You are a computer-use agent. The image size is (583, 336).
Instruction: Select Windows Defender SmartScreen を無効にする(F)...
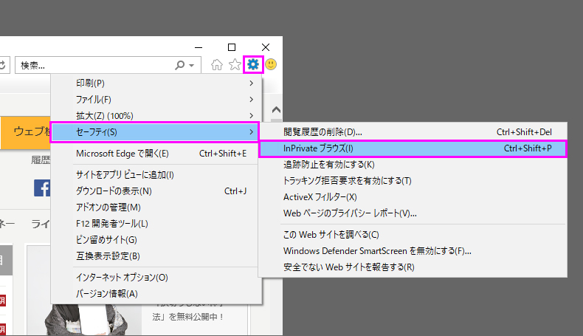pyautogui.click(x=413, y=251)
